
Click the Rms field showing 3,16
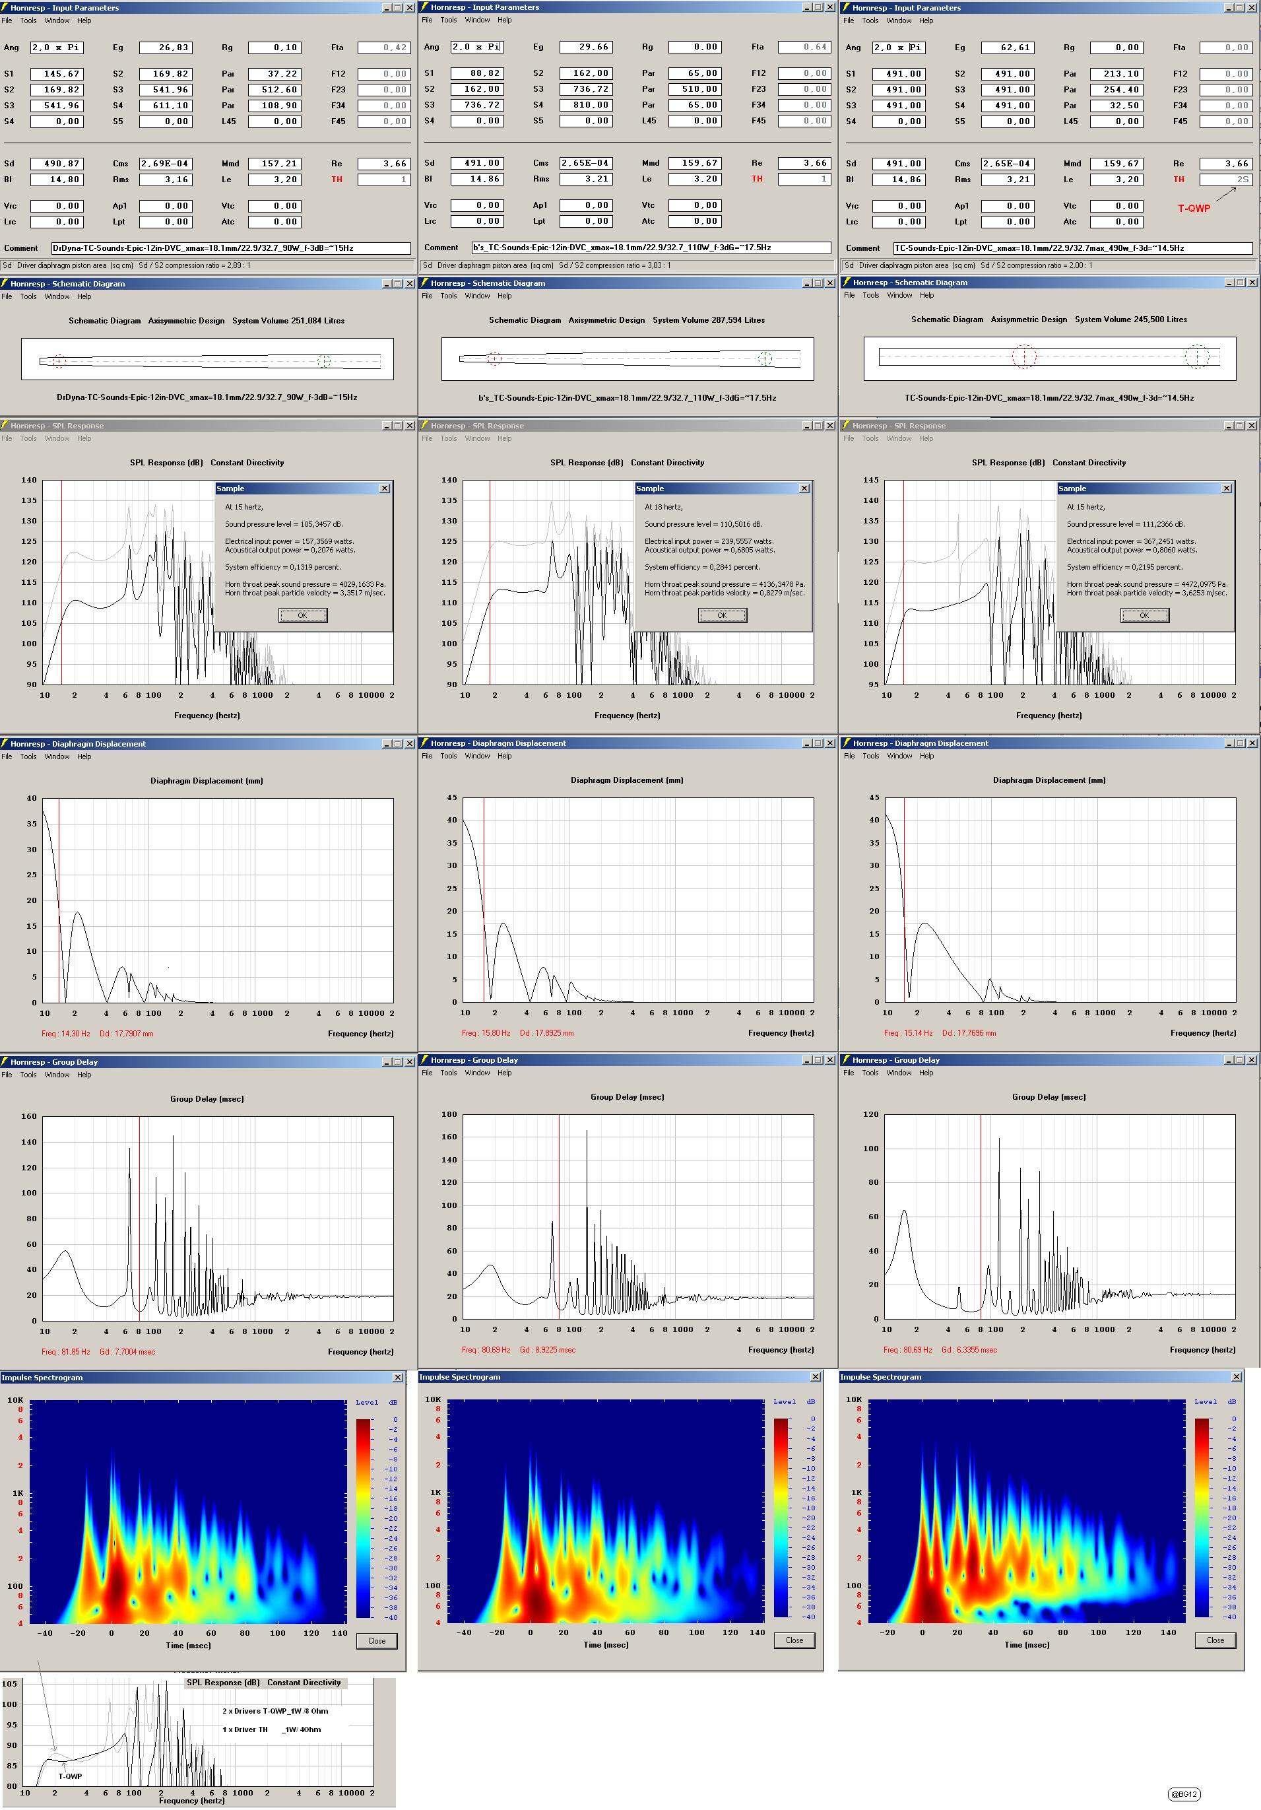166,180
